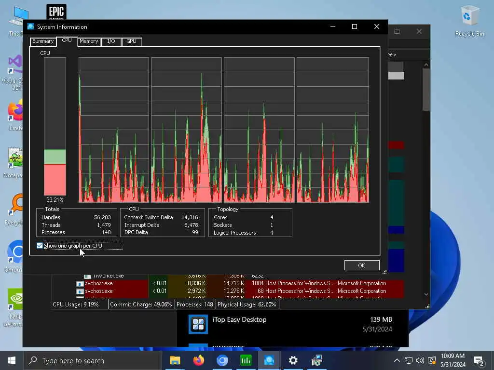
Task: Open the NVIDIA GeForce desktop shortcut
Action: click(14, 307)
